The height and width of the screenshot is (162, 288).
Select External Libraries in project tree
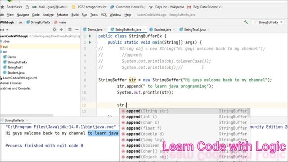[11, 83]
